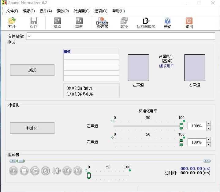Click the 左声道 volume level meter box
Image resolution: width=220 pixels, height=192 pixels.
point(138,67)
